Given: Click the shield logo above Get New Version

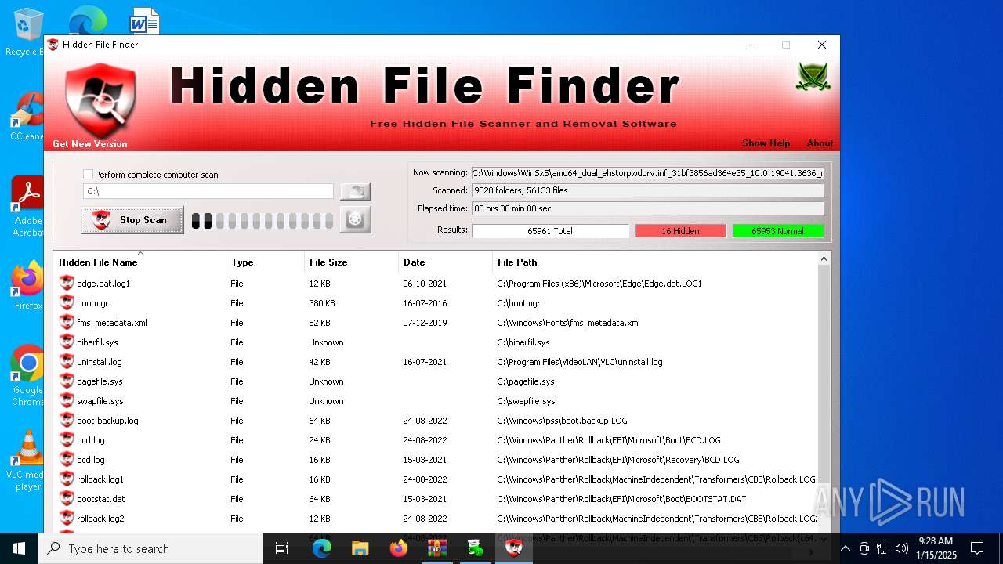Looking at the screenshot, I should 100,99.
